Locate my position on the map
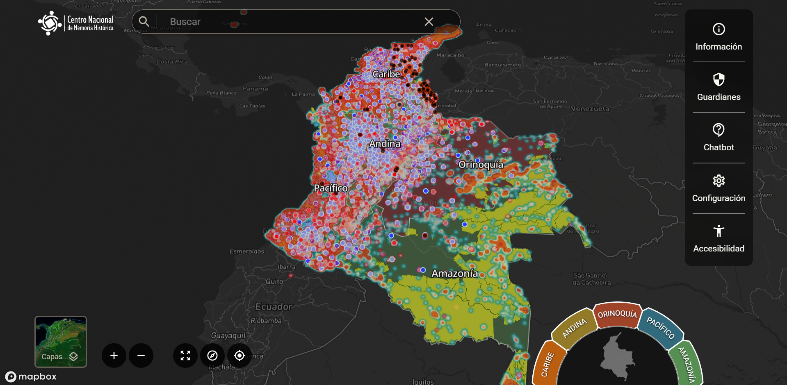 click(x=240, y=356)
